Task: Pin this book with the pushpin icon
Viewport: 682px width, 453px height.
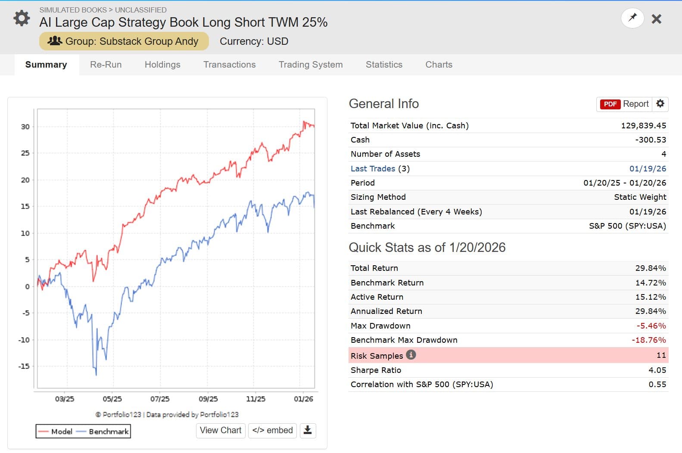Action: pos(632,18)
